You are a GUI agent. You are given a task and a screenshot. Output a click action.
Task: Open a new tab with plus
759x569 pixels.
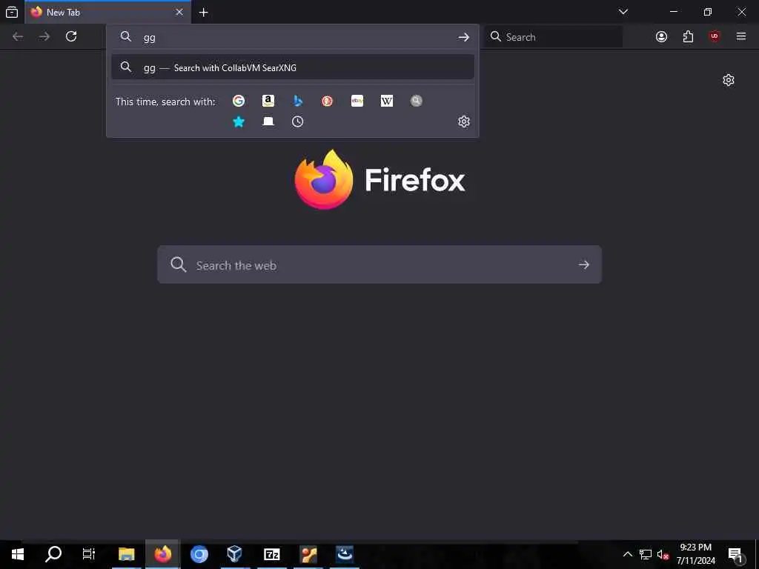click(x=204, y=13)
